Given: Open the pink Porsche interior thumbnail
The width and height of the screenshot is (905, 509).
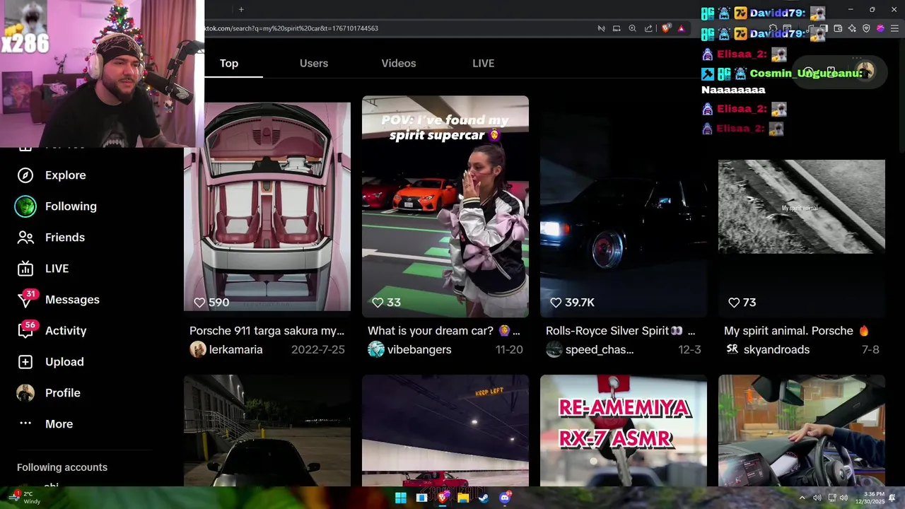Looking at the screenshot, I should pyautogui.click(x=267, y=206).
